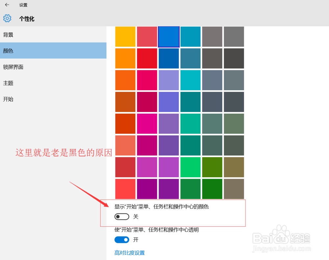The image size is (329, 260).
Task: Select the orange swatch in the left column
Action: pyautogui.click(x=125, y=58)
